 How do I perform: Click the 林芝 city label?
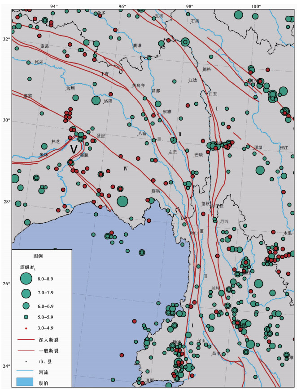tap(56, 142)
